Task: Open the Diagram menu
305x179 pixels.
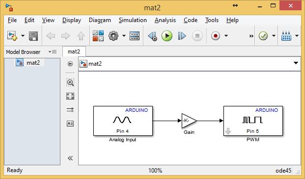Action: [x=100, y=20]
